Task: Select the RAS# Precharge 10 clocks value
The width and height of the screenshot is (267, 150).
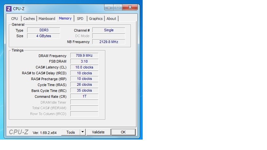Action: [84, 79]
